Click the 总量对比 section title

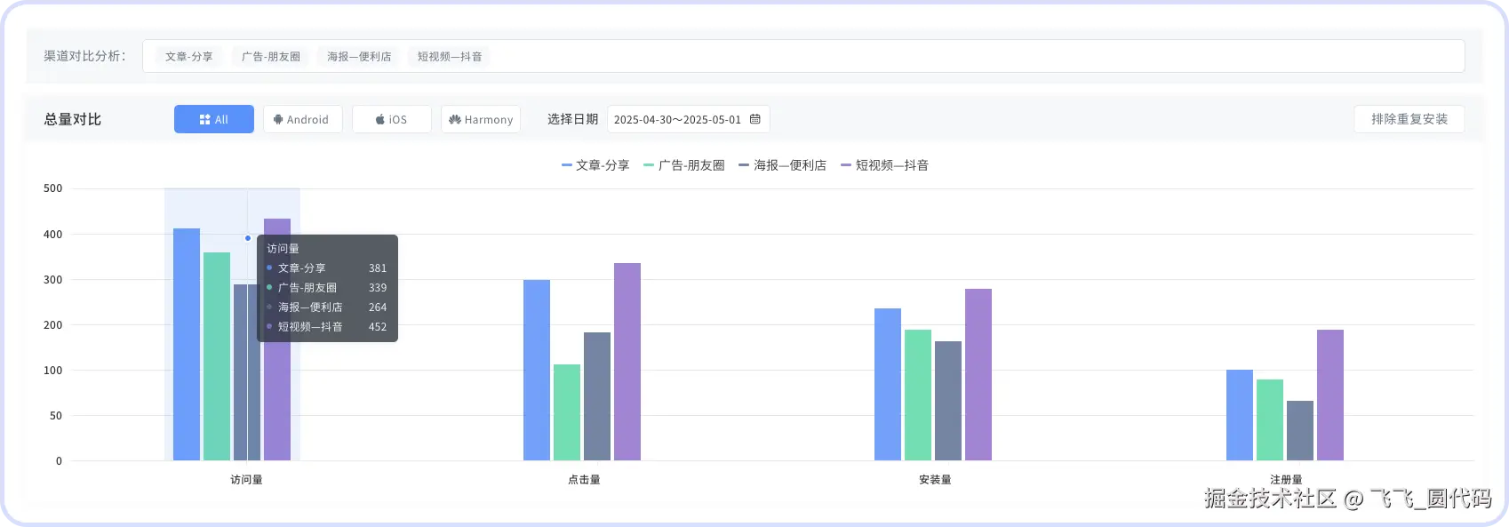(73, 119)
